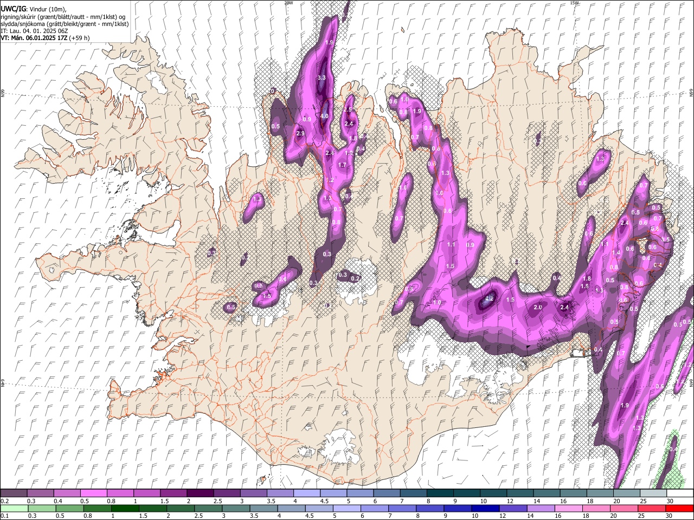The image size is (694, 520).
Task: Select the pale green 0.1 swatch in lower scale
Action: click(14, 508)
